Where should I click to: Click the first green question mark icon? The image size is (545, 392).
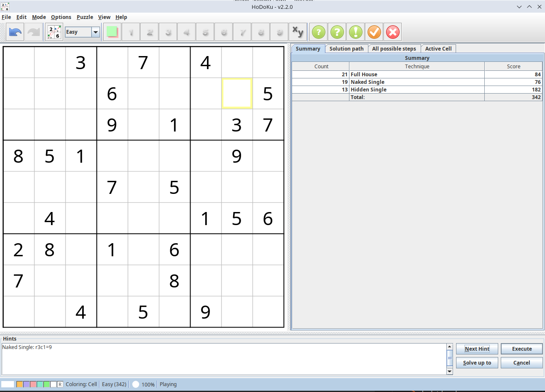coord(319,32)
